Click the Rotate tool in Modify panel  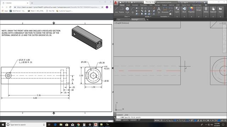tap(145, 8)
